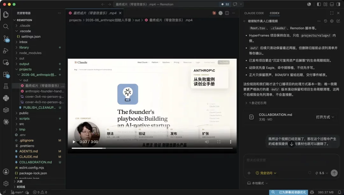Open the Accounts menu in the activity bar
Viewport: 344px width, 195px height.
pos(6,171)
